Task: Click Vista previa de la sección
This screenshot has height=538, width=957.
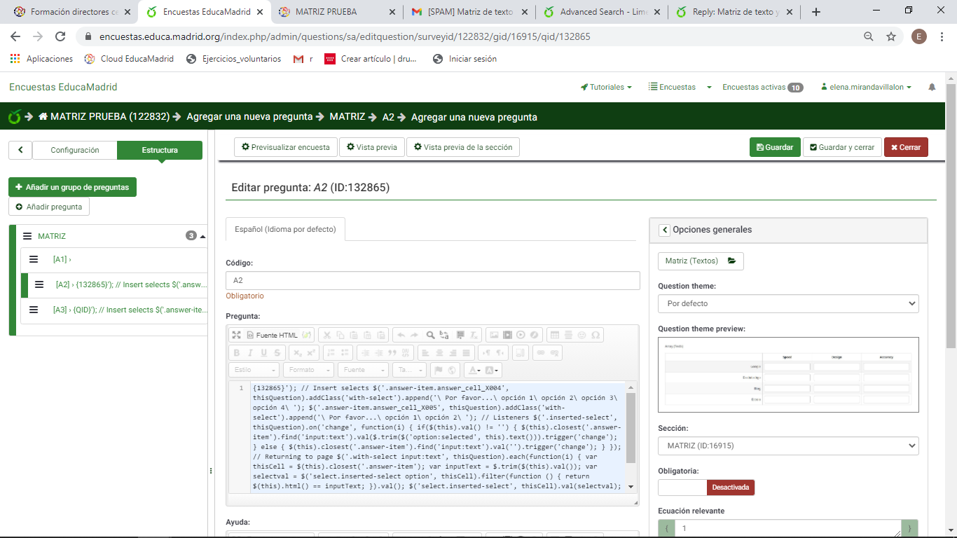Action: click(x=463, y=147)
